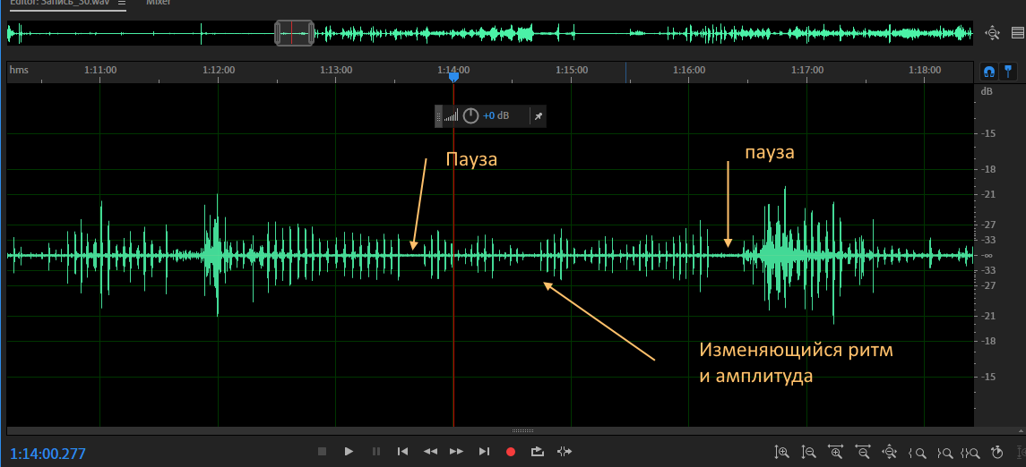
Task: Click ruler label 1:14:00
Action: (x=454, y=69)
